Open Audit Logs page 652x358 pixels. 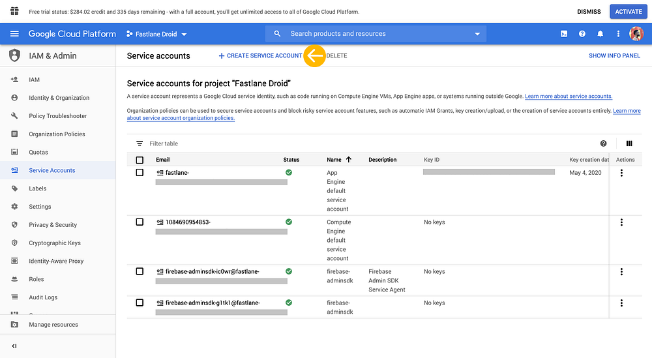pos(43,297)
